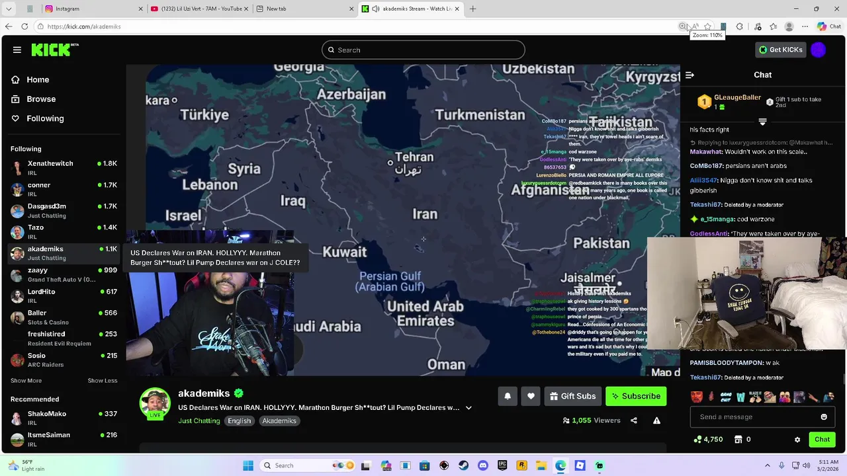Click the browser address bar
Screen dimensions: 847x476
click(x=357, y=26)
